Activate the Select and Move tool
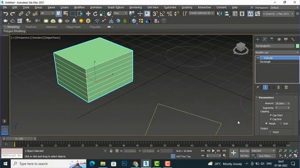 point(88,14)
